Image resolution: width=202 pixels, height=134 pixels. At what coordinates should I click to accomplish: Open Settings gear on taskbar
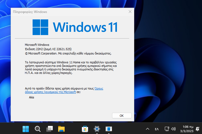click(97, 129)
